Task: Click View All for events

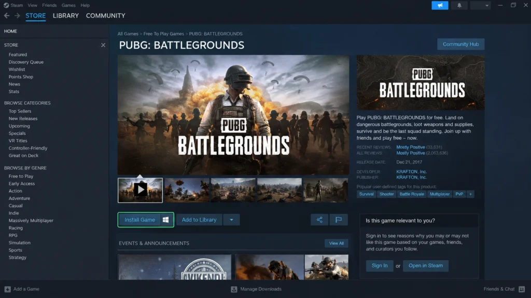Action: (336, 243)
